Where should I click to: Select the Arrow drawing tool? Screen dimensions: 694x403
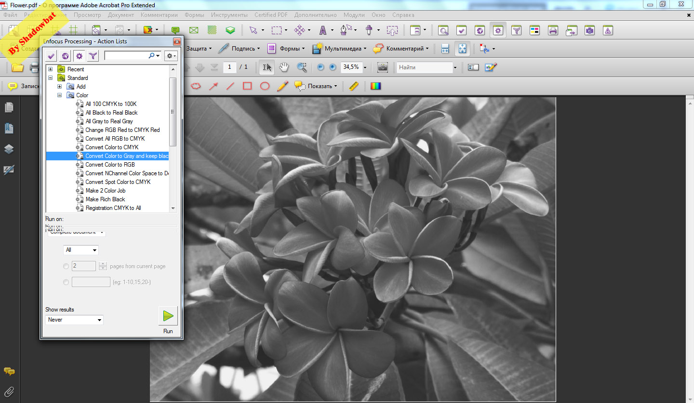pos(213,86)
